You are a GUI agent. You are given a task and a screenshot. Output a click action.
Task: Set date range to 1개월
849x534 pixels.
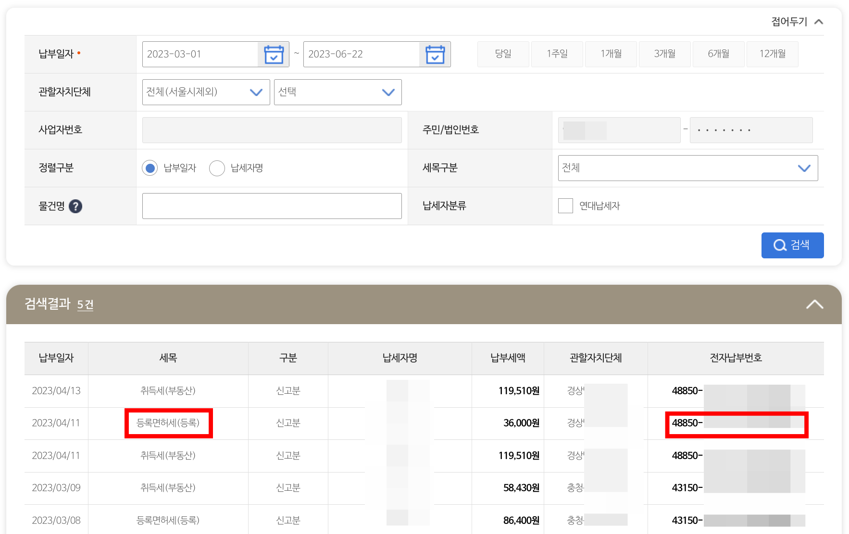(x=611, y=54)
